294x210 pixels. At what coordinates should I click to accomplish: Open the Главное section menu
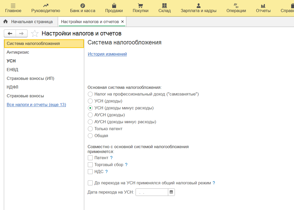point(13,8)
